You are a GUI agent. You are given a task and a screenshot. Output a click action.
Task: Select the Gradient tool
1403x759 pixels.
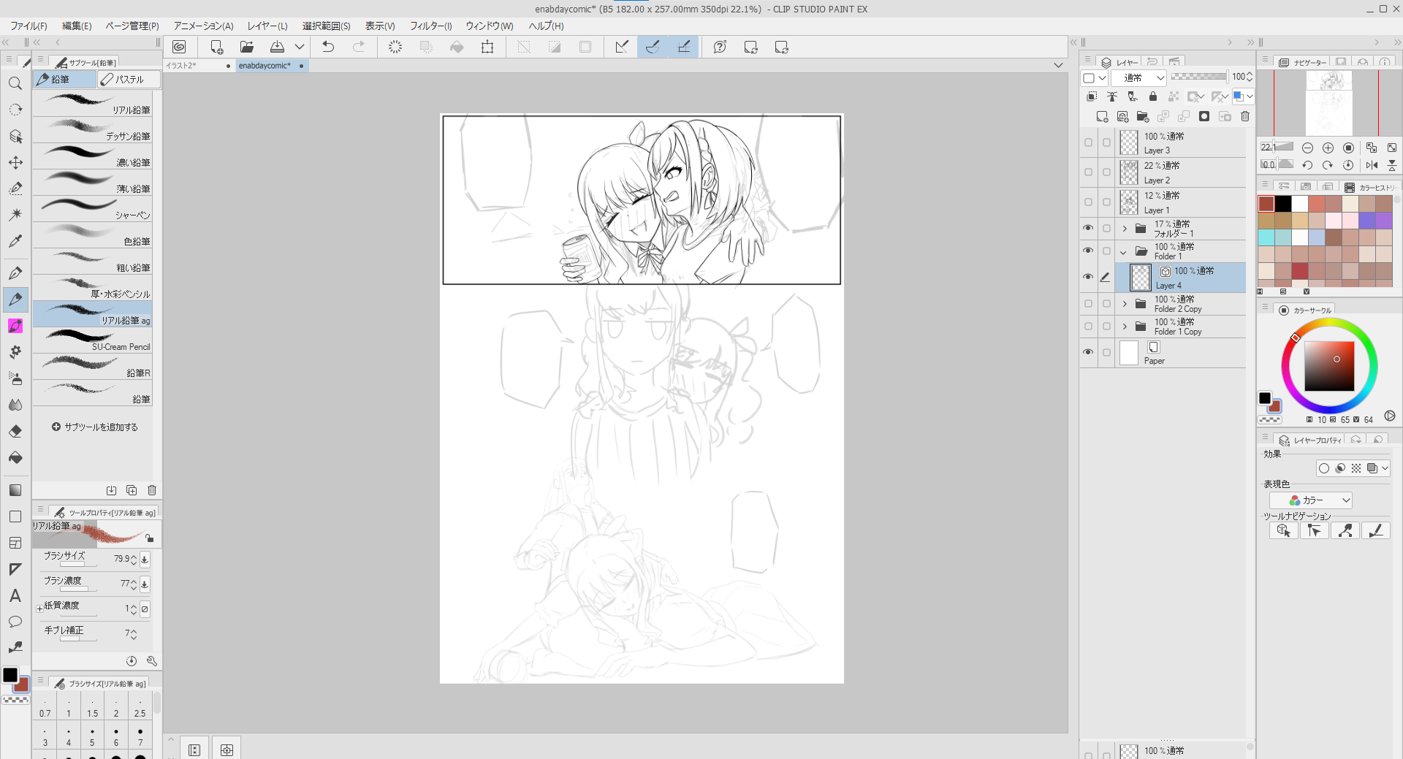(15, 490)
